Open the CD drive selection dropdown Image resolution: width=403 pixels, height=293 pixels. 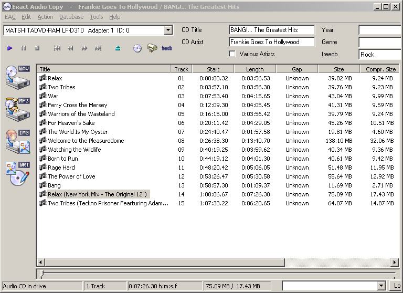tap(168, 30)
